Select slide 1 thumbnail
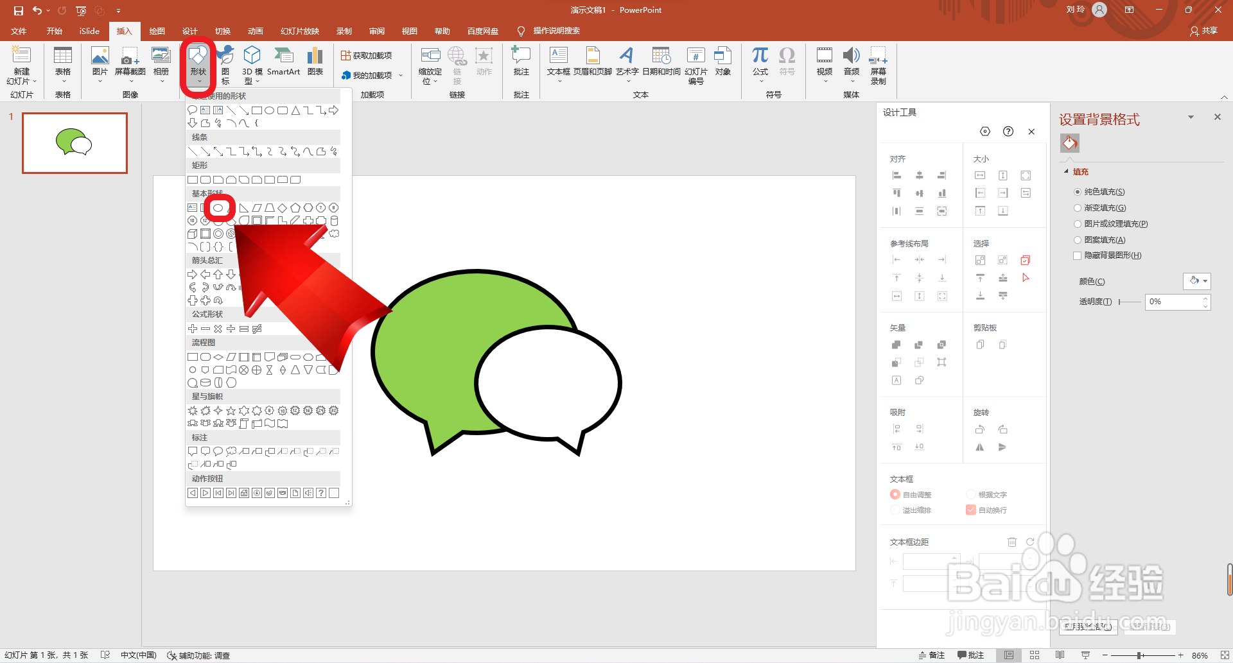This screenshot has height=663, width=1233. [x=74, y=143]
